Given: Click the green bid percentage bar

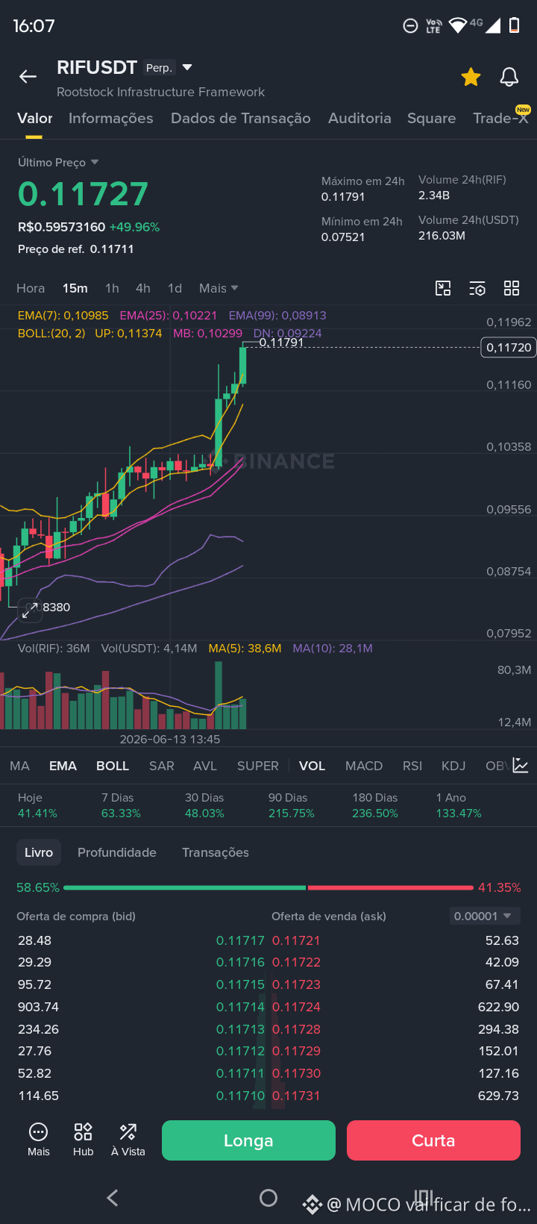Looking at the screenshot, I should [x=184, y=887].
